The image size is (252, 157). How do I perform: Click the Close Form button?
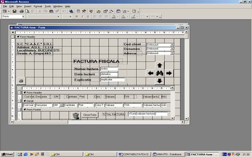pyautogui.click(x=90, y=115)
